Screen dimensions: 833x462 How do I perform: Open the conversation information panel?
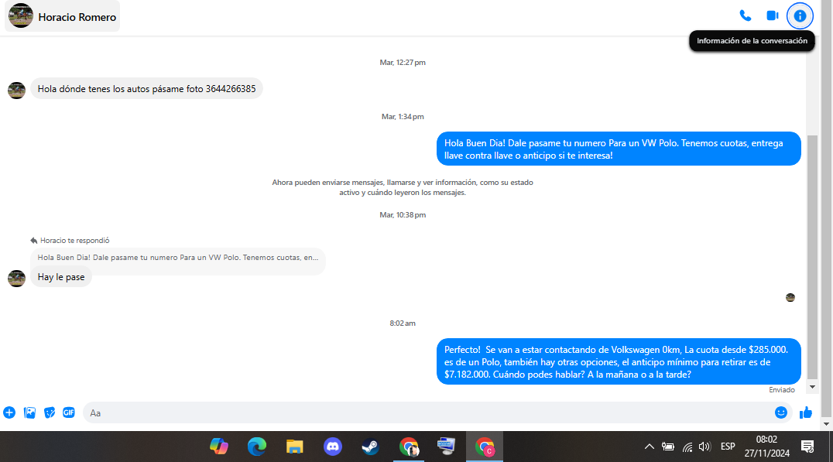800,16
